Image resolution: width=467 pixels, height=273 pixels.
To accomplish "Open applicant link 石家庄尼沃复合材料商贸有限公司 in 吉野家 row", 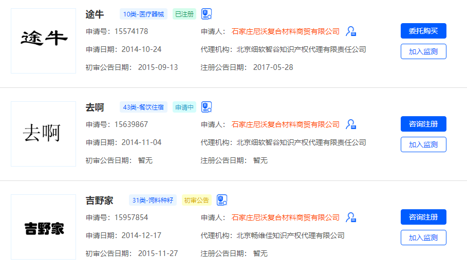I will [x=285, y=217].
